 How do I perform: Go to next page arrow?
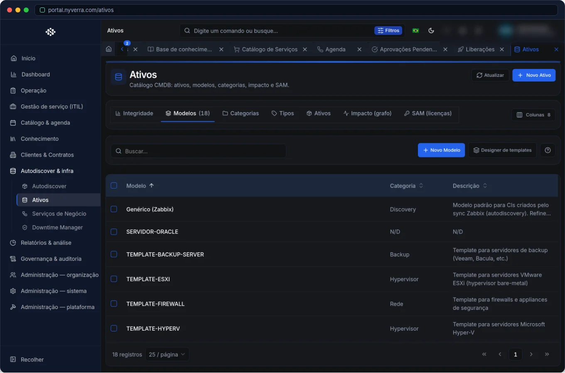531,354
